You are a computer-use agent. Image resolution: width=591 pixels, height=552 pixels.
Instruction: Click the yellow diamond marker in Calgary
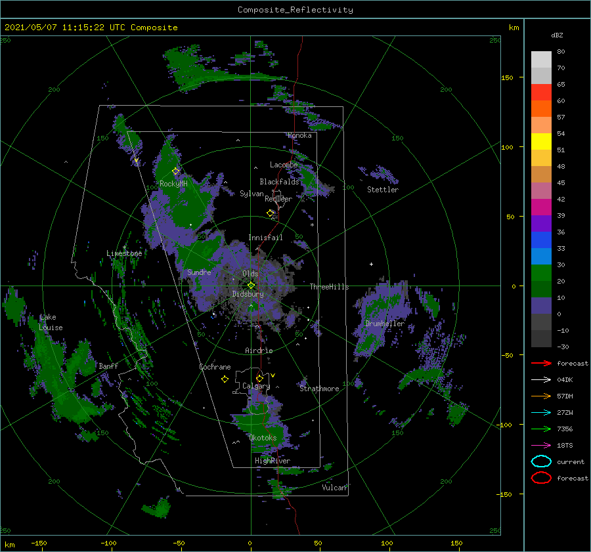[x=259, y=378]
